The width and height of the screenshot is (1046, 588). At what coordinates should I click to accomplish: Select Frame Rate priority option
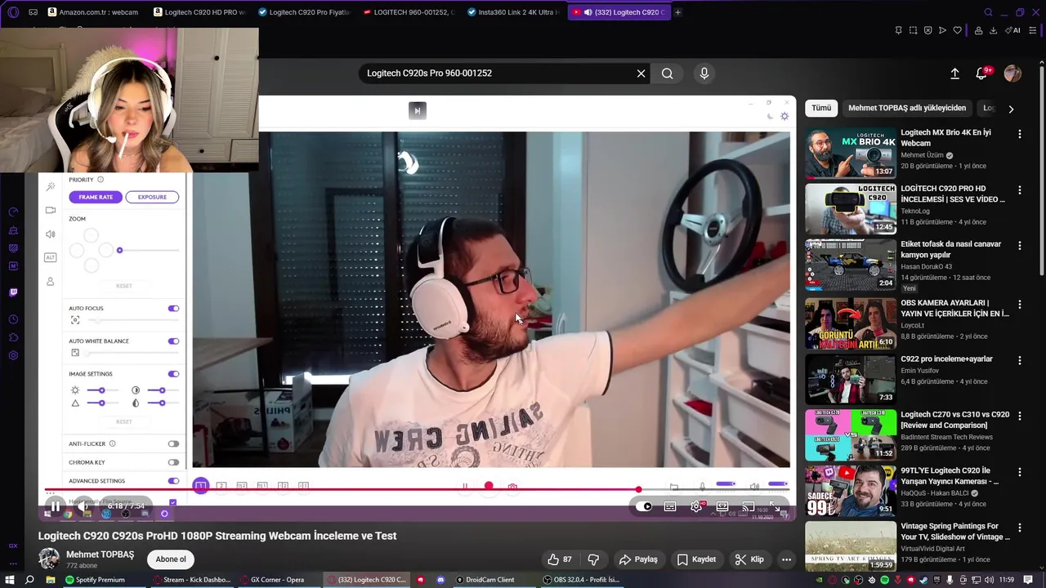coord(96,197)
